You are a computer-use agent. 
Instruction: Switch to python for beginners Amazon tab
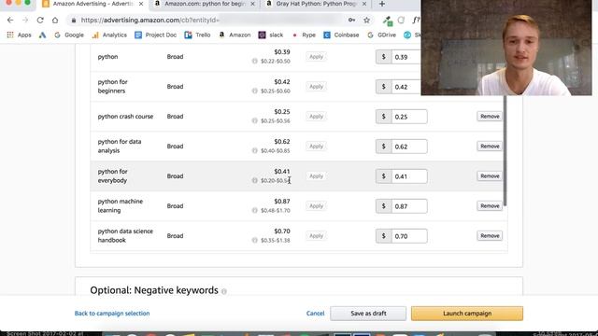[204, 4]
